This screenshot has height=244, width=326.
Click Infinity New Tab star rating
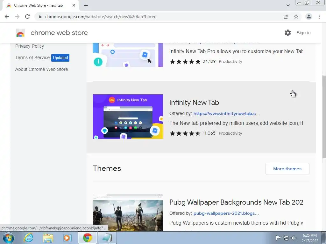[185, 133]
